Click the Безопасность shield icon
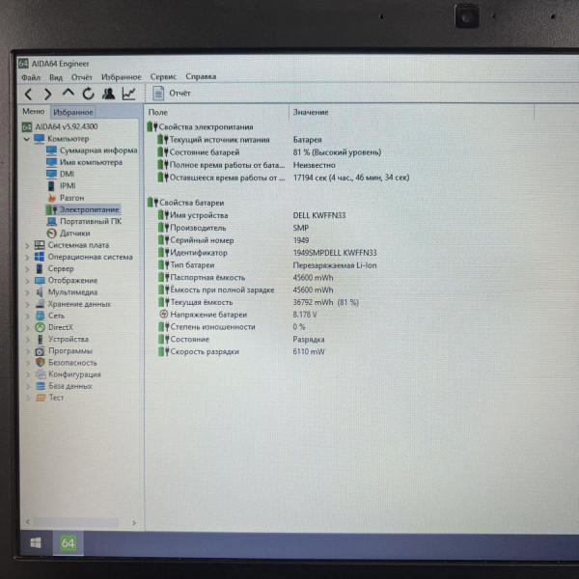The image size is (579, 579). 41,363
